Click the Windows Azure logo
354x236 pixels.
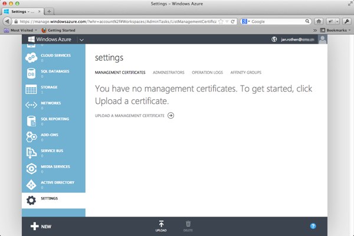[50, 40]
